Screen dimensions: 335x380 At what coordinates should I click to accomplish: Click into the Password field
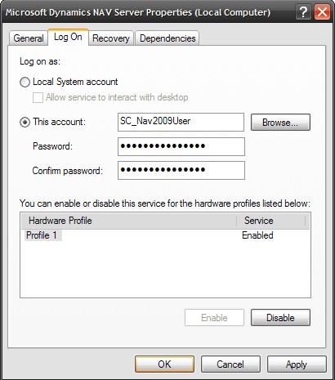181,146
